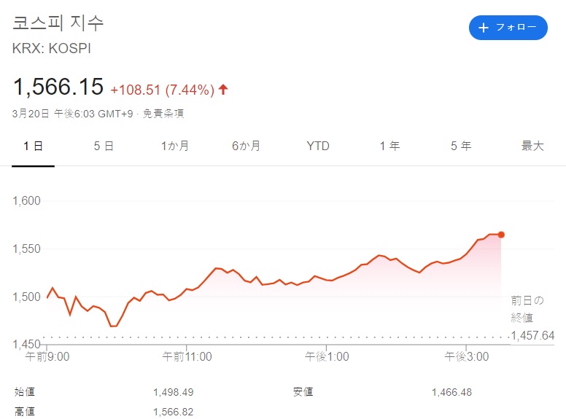Click the red up arrow icon

(223, 90)
